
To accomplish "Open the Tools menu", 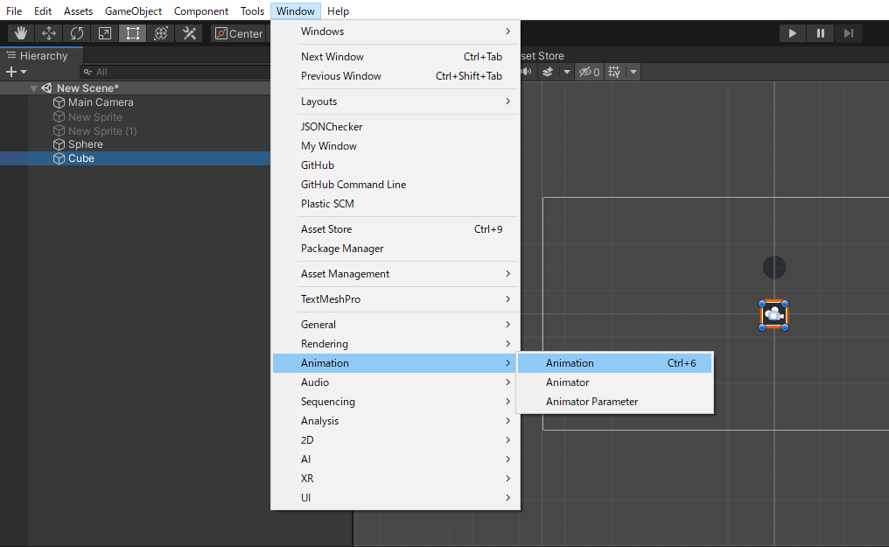I will 252,11.
